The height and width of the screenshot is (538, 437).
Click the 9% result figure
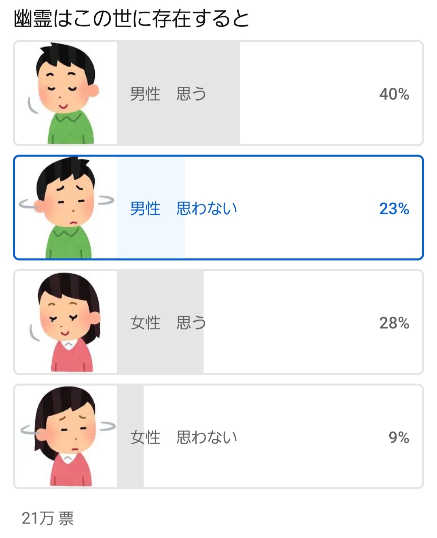pyautogui.click(x=399, y=438)
